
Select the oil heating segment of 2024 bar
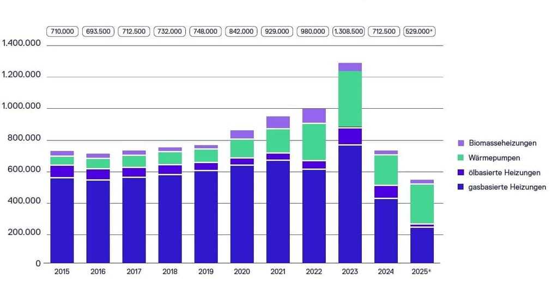coord(386,192)
